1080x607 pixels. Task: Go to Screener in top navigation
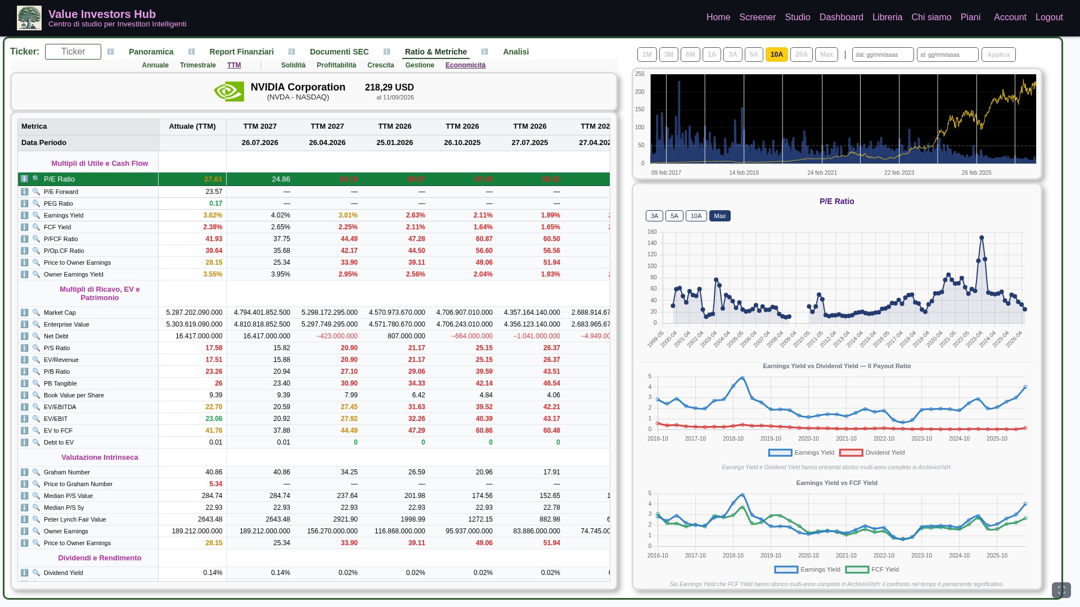tap(757, 17)
